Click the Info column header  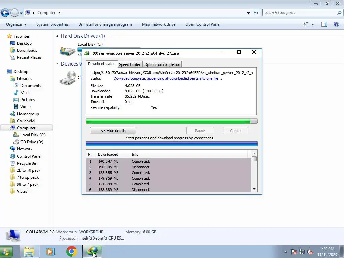click(189, 154)
